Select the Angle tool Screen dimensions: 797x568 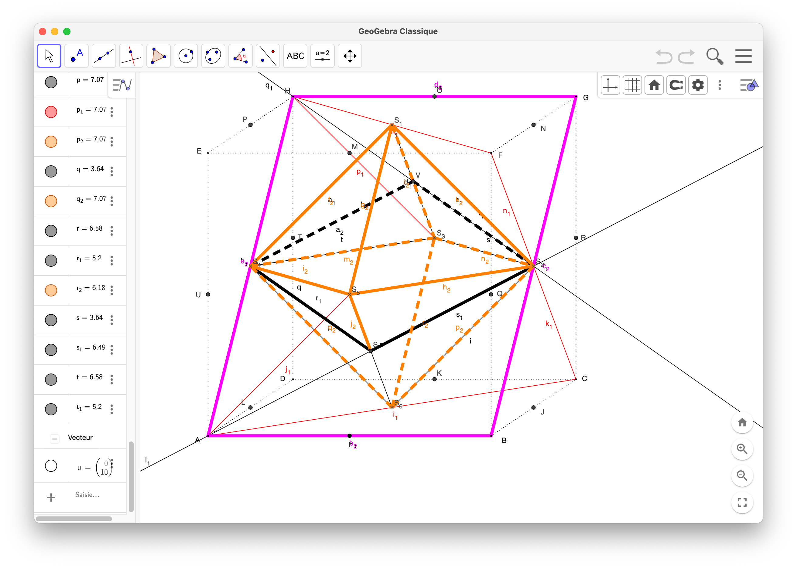point(241,56)
